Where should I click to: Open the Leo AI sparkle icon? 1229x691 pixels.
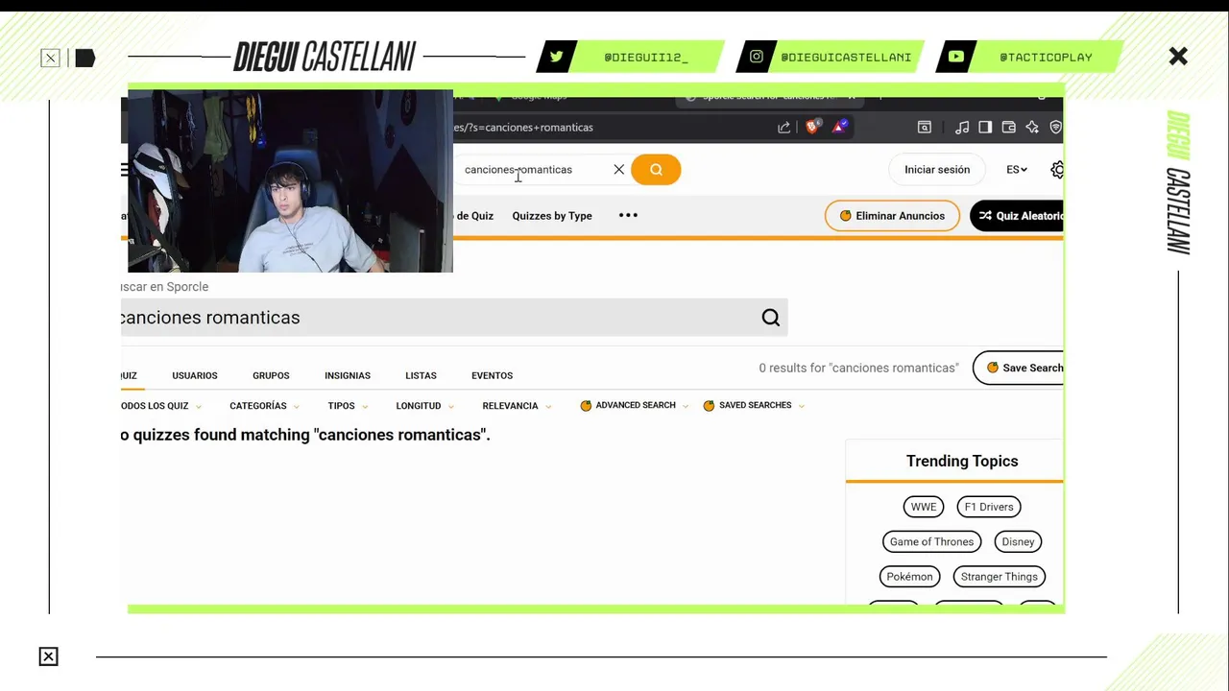pyautogui.click(x=1032, y=127)
